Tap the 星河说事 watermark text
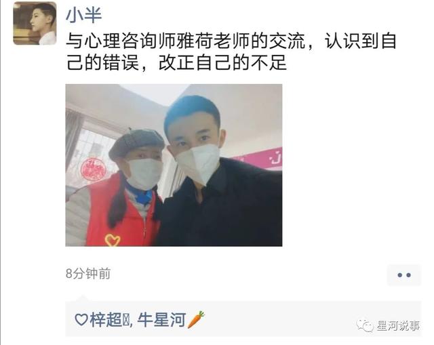 coord(398,325)
